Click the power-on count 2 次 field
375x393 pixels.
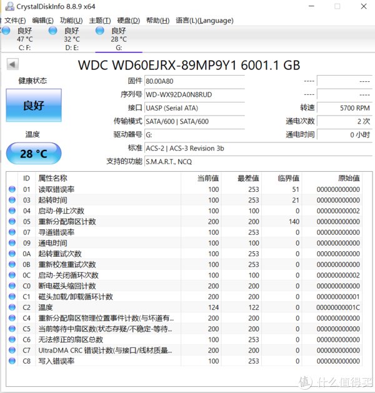[344, 121]
